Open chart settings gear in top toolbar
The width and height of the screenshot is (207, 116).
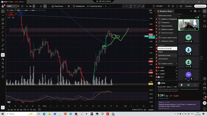pyautogui.click(x=173, y=6)
